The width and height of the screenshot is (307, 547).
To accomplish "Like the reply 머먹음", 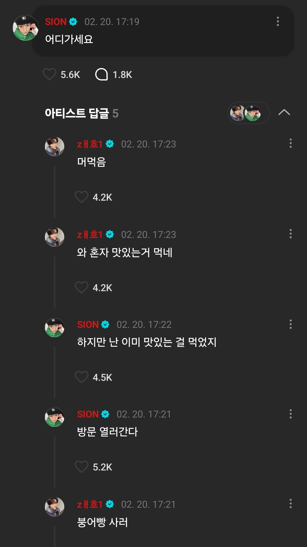I will point(82,197).
